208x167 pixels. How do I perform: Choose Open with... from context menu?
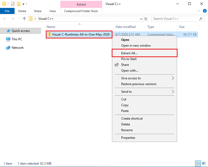tap(144, 71)
